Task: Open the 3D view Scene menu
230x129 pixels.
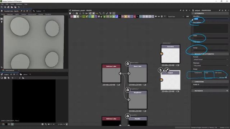Action: coord(3,14)
